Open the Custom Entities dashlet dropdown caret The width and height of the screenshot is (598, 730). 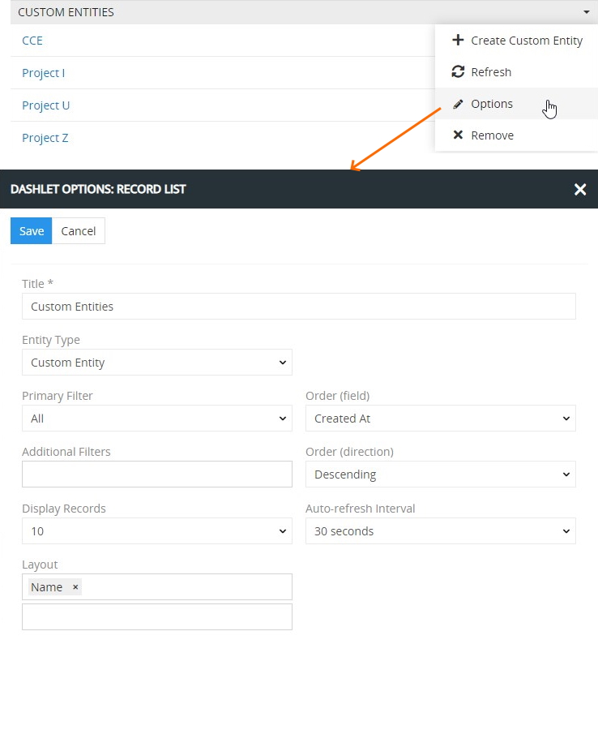[x=586, y=12]
